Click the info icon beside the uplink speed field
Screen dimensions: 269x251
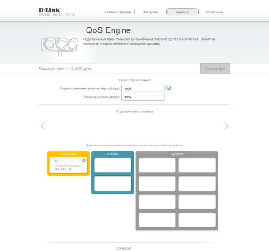click(x=169, y=88)
